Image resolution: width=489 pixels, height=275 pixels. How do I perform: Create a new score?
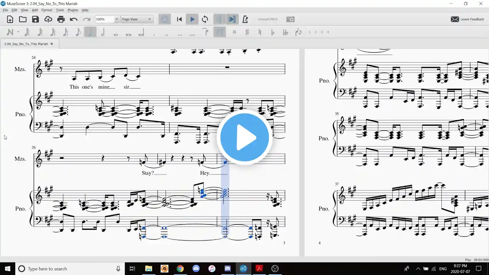[10, 19]
